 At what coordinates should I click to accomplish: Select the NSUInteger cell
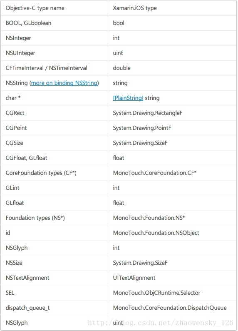pyautogui.click(x=54, y=53)
